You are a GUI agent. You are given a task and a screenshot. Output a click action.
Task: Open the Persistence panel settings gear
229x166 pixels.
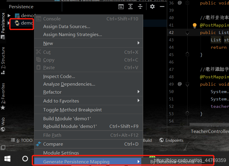pyautogui.click(x=152, y=6)
